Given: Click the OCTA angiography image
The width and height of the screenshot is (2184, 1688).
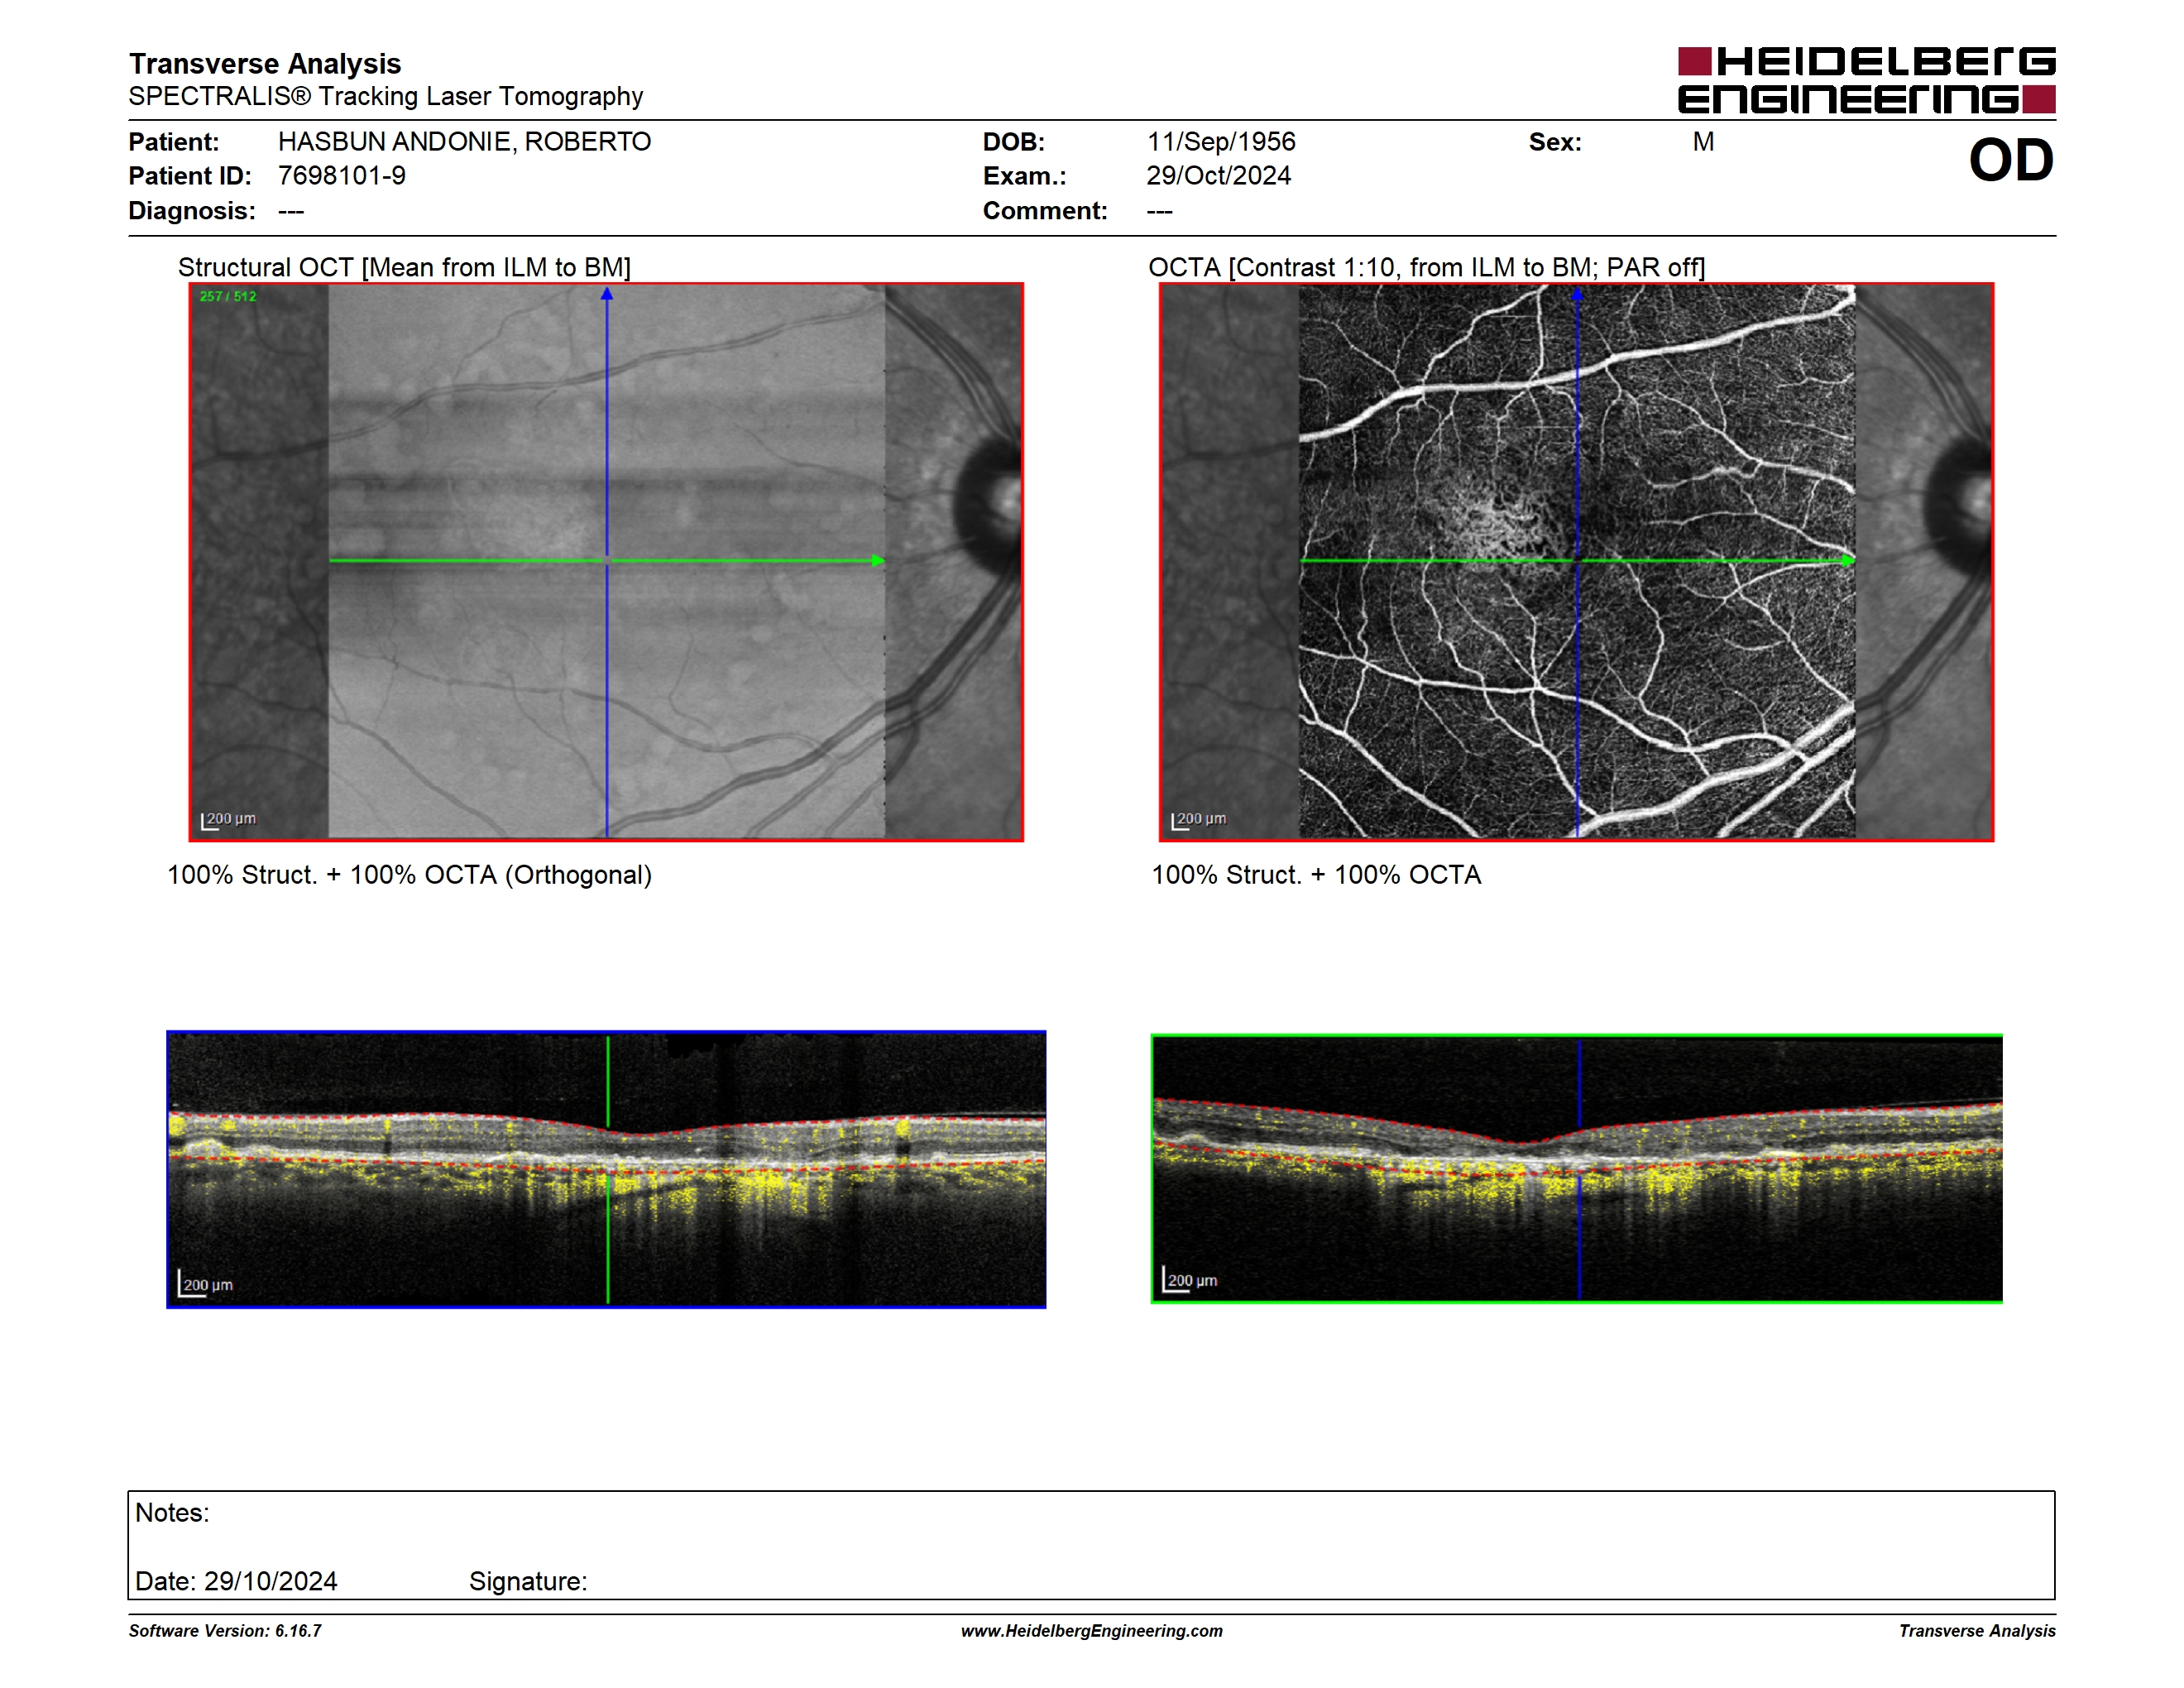Looking at the screenshot, I should point(1576,562).
